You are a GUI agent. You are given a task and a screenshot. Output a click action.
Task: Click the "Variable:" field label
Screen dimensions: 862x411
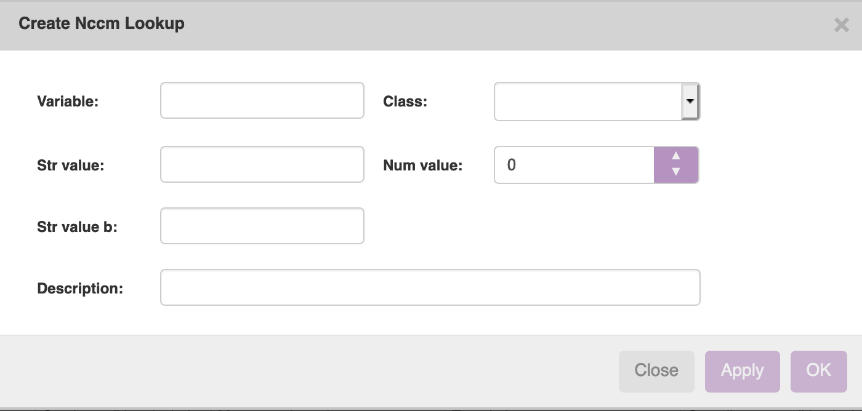pos(68,102)
